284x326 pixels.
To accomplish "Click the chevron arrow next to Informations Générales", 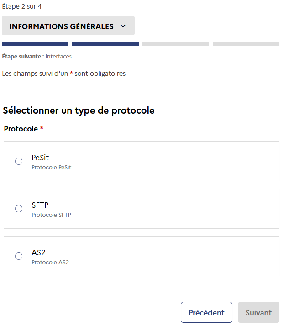I will (123, 26).
